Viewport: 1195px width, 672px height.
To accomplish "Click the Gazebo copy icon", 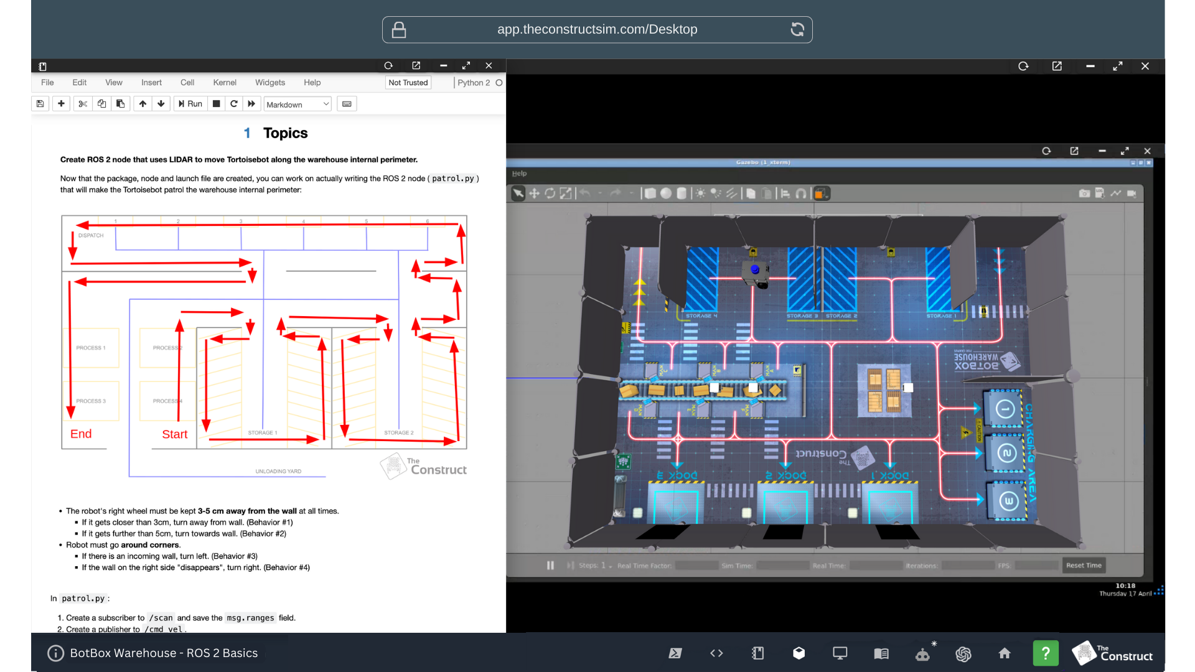I will click(751, 194).
